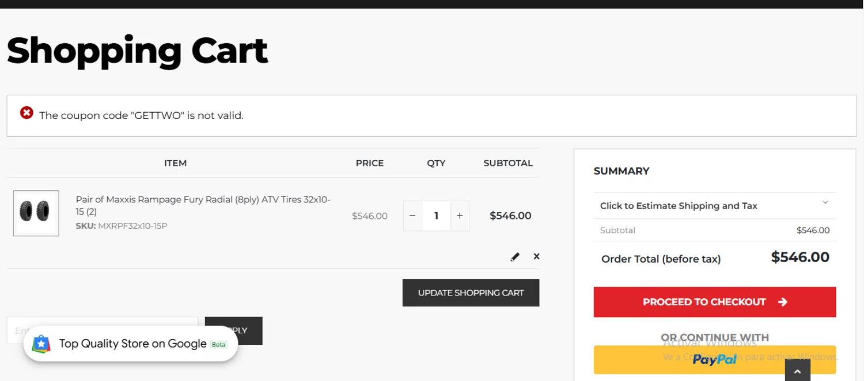Click the red error icon in the coupon message
Screen dimensions: 864x381
point(26,113)
